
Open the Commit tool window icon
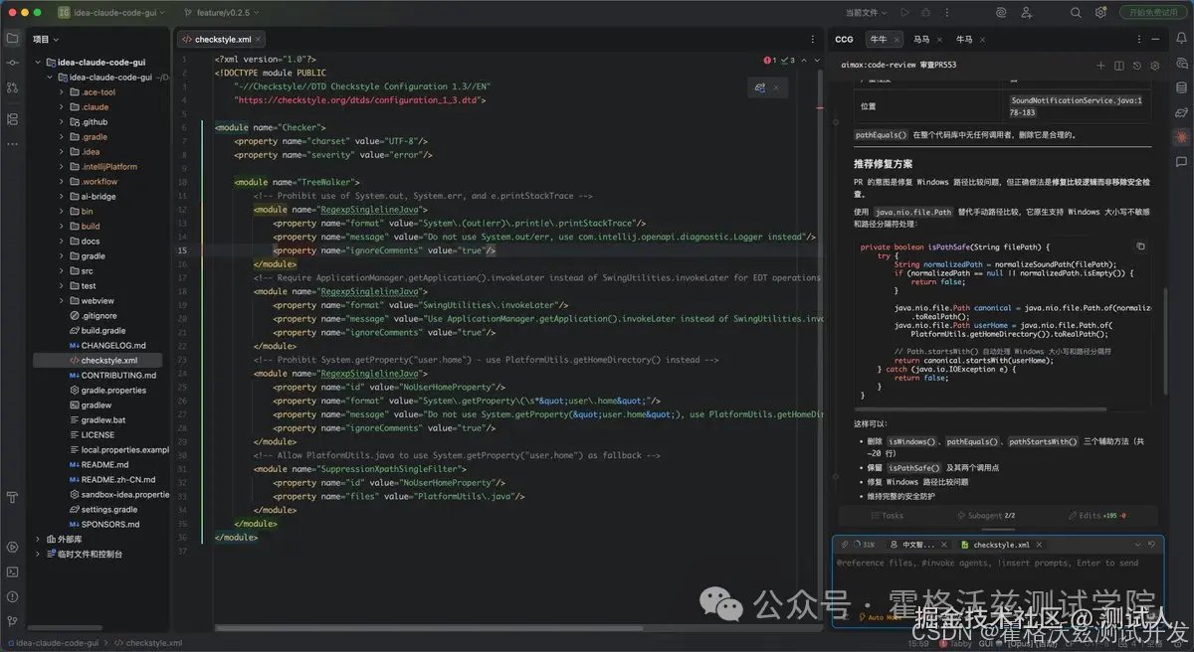coord(12,65)
